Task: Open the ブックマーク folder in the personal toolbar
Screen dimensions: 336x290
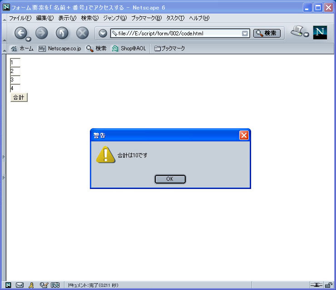Action: pyautogui.click(x=169, y=48)
